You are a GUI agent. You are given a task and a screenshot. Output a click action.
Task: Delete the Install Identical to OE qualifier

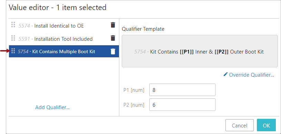click(x=113, y=25)
